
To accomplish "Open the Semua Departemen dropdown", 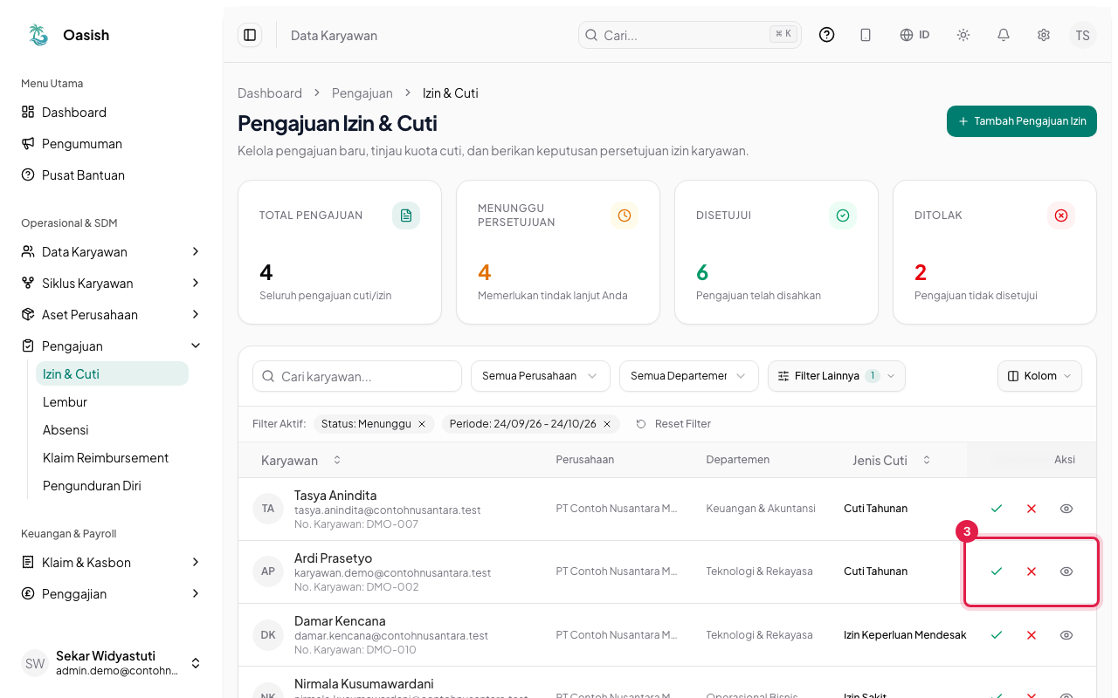I will point(689,376).
